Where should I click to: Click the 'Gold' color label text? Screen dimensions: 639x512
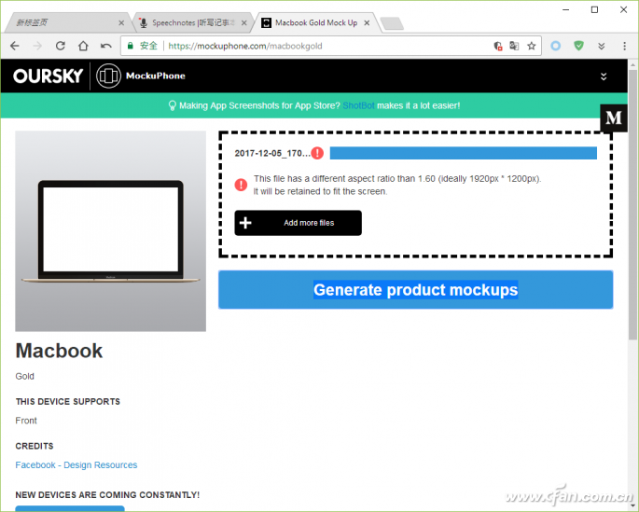point(25,376)
